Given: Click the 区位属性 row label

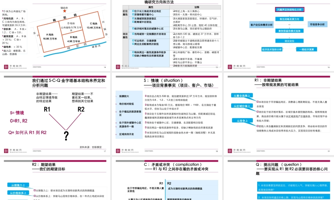Looking at the screenshot, I should tap(125, 13).
